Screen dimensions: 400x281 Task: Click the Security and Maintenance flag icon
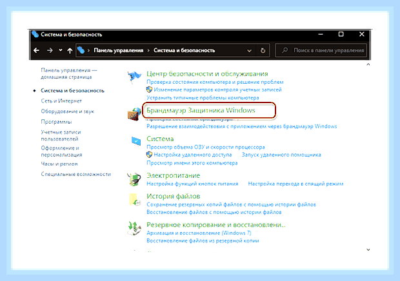[134, 77]
